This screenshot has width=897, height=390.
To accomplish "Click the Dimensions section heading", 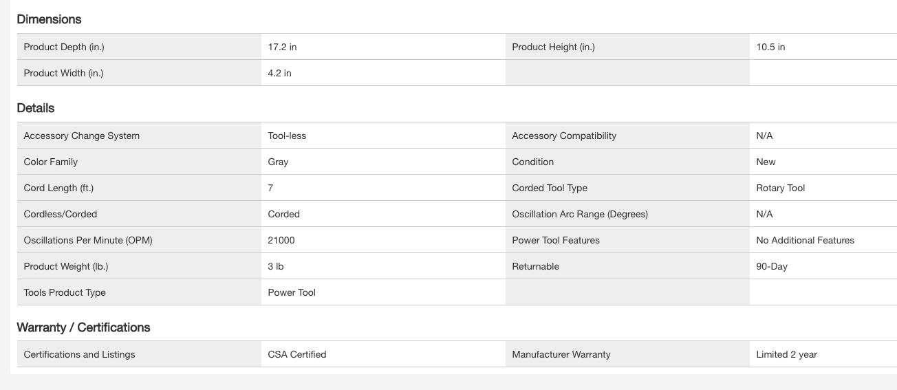I will pyautogui.click(x=49, y=19).
